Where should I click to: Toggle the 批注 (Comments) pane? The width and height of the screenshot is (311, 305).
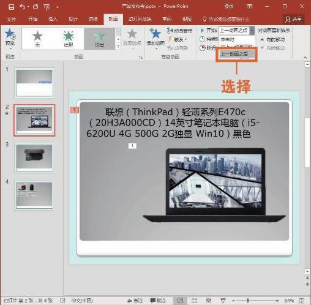pos(158,301)
